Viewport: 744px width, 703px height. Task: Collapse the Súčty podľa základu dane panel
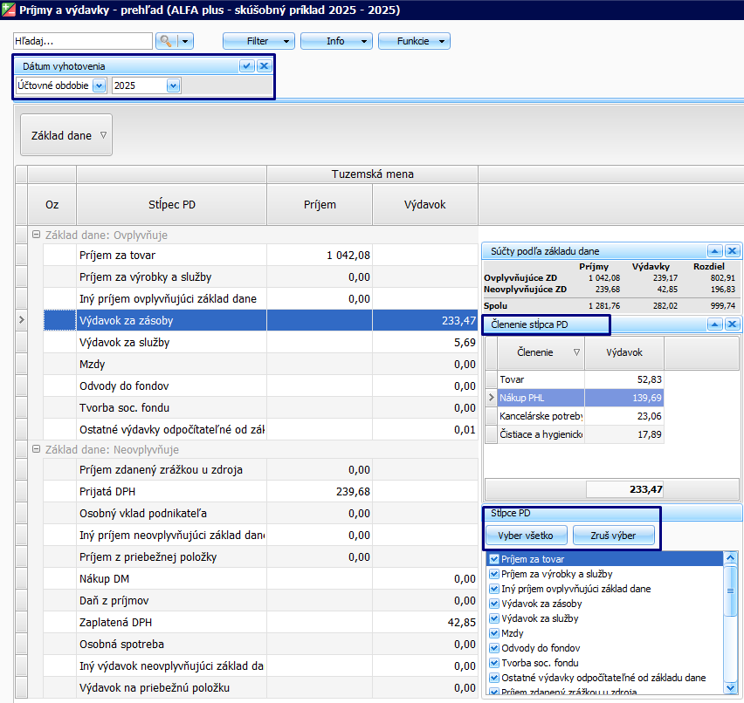pos(714,251)
